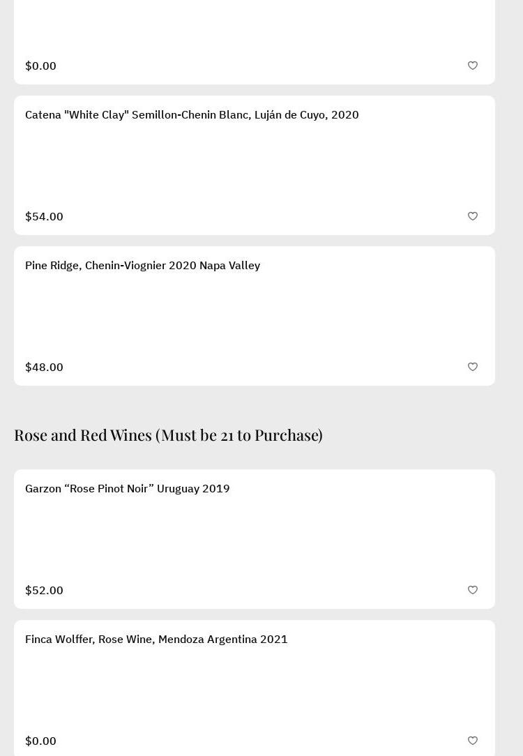The width and height of the screenshot is (523, 756).
Task: Select Garzon Rose Pinot Noir Uruguay 2019
Action: pyautogui.click(x=127, y=488)
